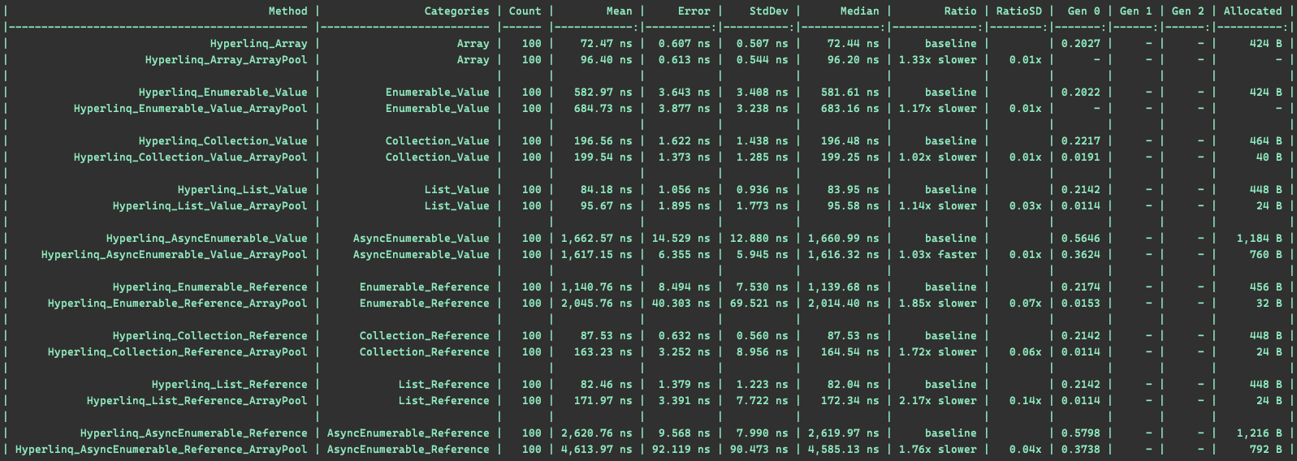
Task: Click the Median column header
Action: [x=860, y=11]
